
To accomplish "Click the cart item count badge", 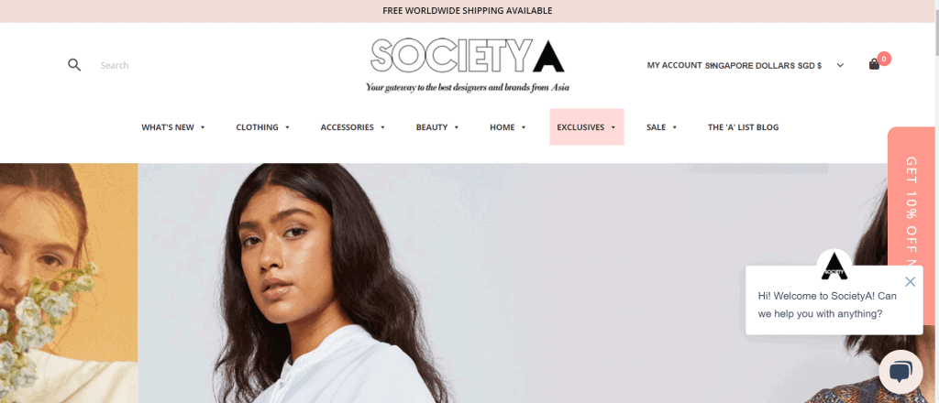I will 884,59.
